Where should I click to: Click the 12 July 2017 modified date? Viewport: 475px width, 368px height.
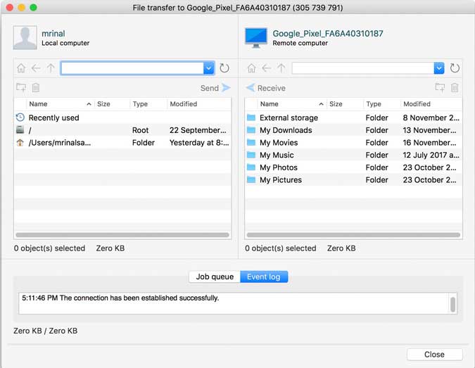coord(431,155)
